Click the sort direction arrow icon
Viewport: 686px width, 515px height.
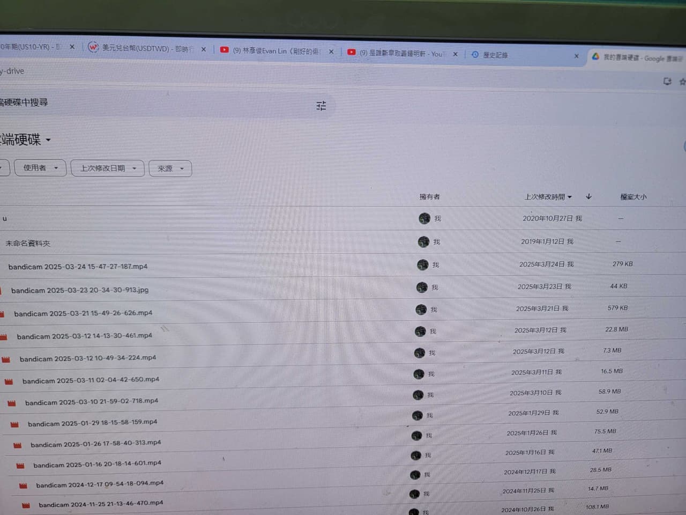pyautogui.click(x=588, y=196)
